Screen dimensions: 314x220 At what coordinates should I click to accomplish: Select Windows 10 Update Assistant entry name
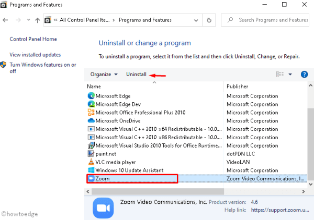coord(129,170)
